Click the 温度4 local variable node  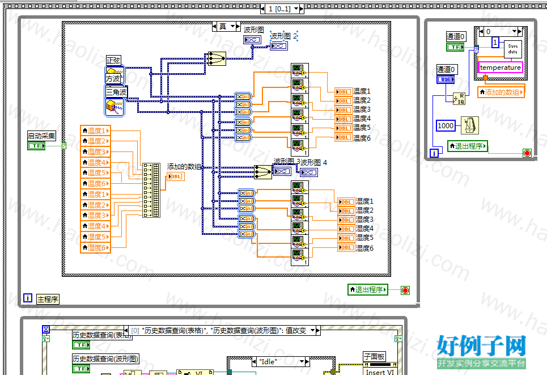(95, 162)
